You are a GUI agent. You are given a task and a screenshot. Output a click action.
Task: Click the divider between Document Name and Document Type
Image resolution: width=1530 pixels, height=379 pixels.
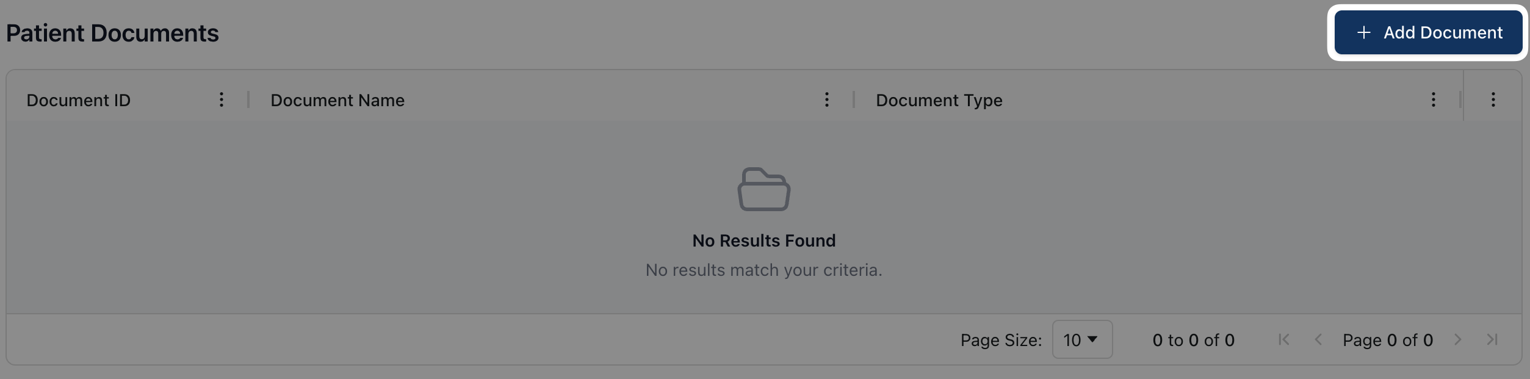pyautogui.click(x=854, y=99)
